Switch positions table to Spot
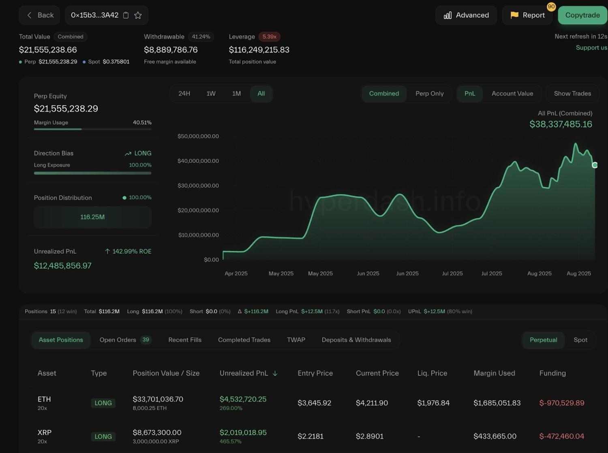 580,340
